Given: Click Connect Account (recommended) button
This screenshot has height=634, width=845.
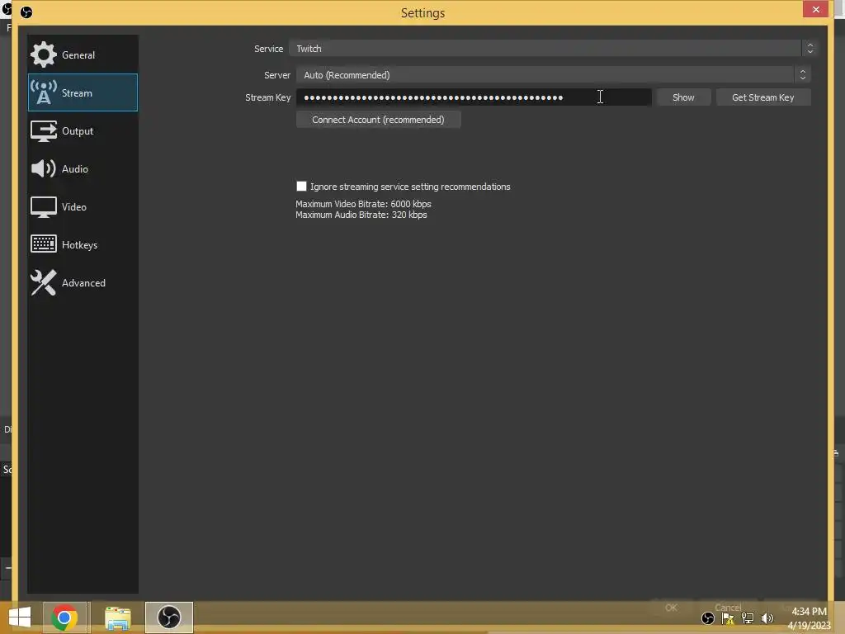Looking at the screenshot, I should (378, 120).
